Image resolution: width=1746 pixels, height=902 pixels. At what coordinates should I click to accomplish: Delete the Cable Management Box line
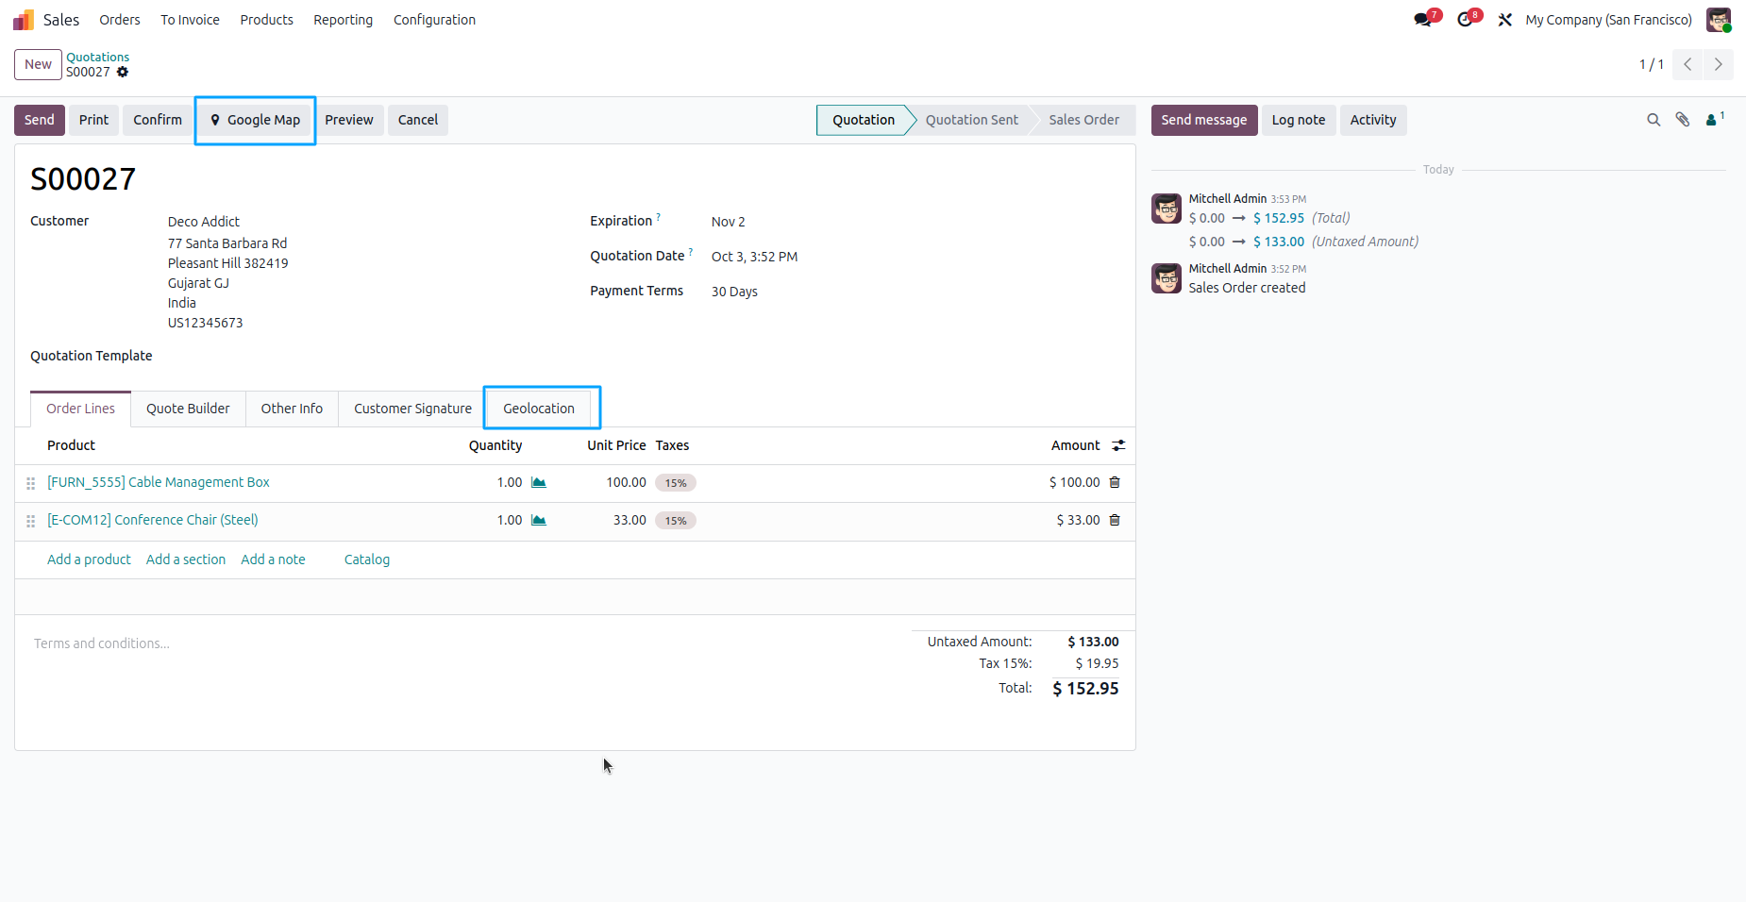pyautogui.click(x=1115, y=482)
